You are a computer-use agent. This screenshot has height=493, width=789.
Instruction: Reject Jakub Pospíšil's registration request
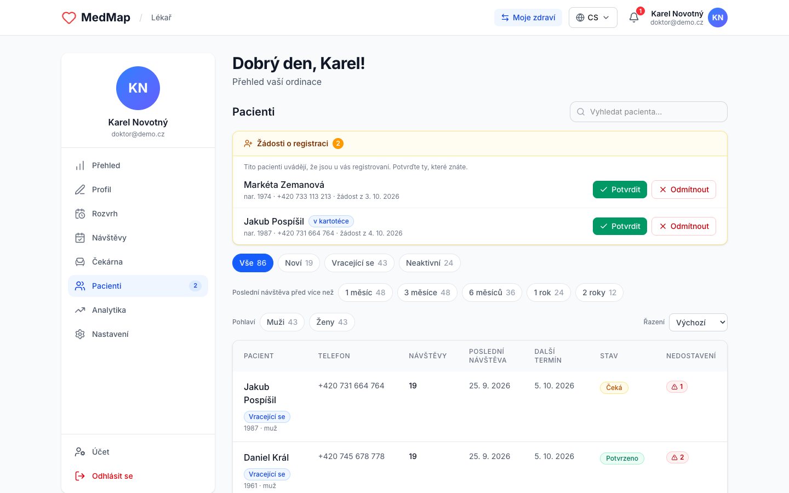(684, 226)
